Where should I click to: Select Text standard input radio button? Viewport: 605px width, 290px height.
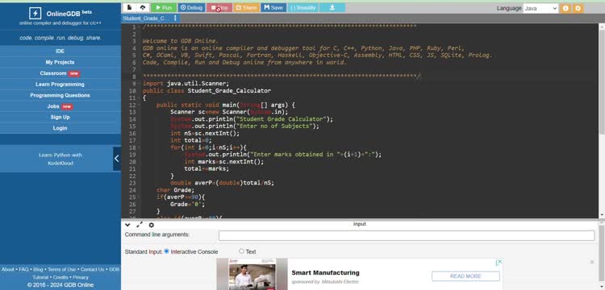241,251
